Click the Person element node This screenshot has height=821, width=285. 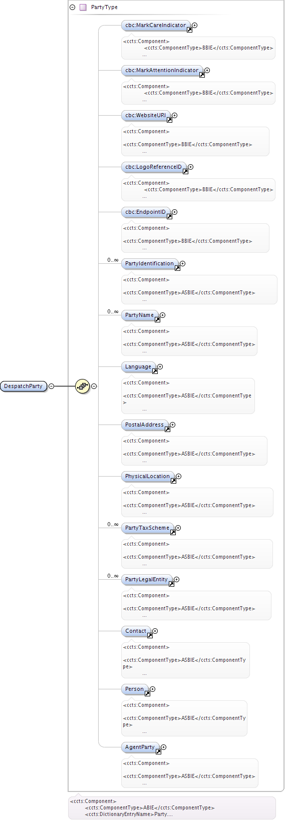(135, 689)
